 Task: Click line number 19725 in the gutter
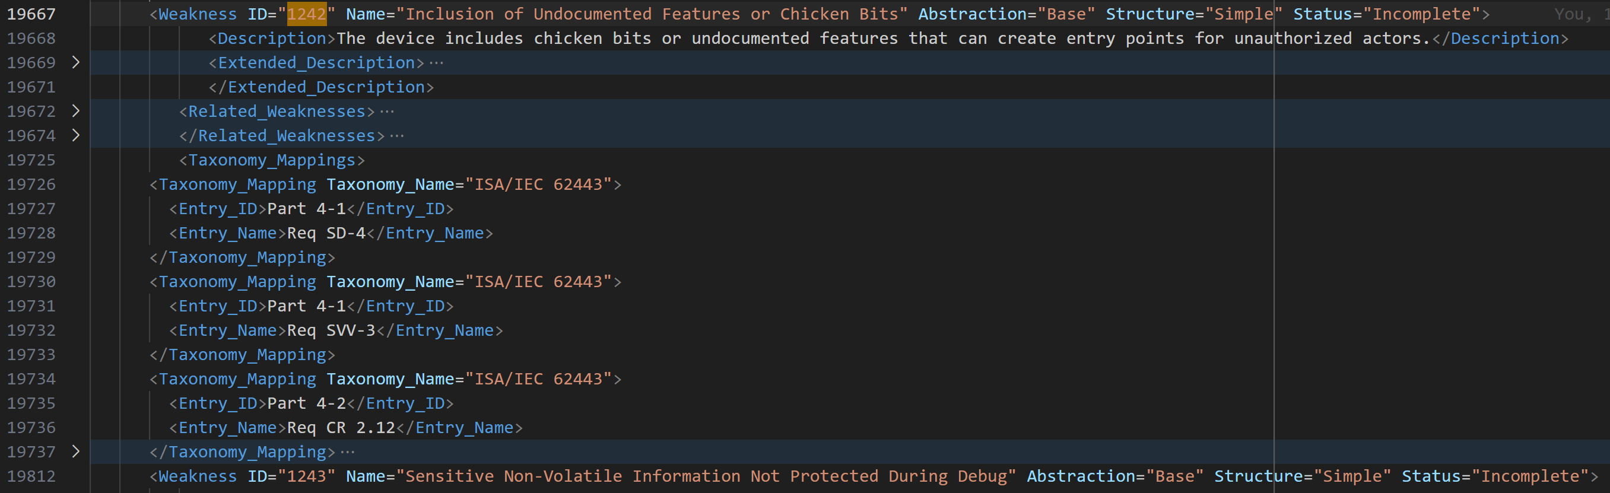31,160
